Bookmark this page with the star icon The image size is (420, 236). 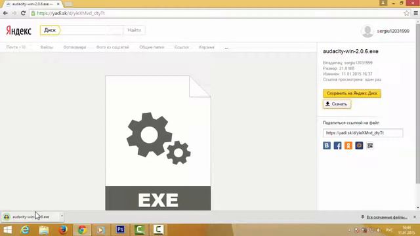click(406, 13)
